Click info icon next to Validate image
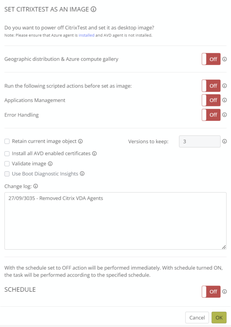The image size is (231, 327). pos(50,164)
